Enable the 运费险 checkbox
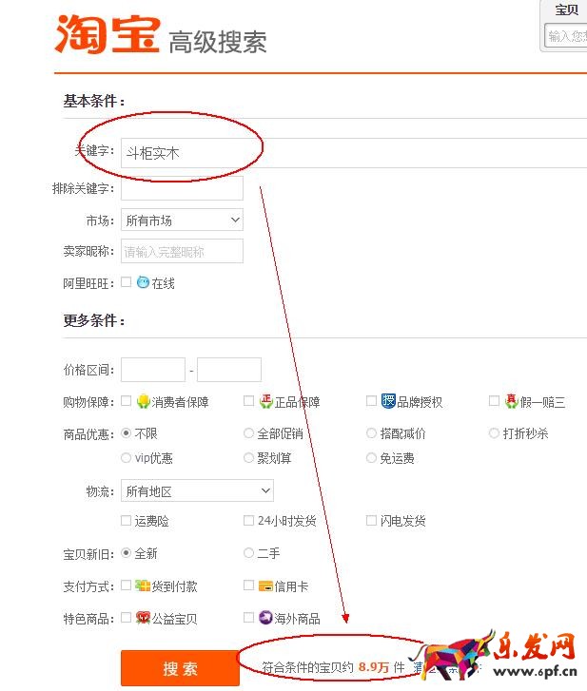587x691 pixels. (x=127, y=520)
